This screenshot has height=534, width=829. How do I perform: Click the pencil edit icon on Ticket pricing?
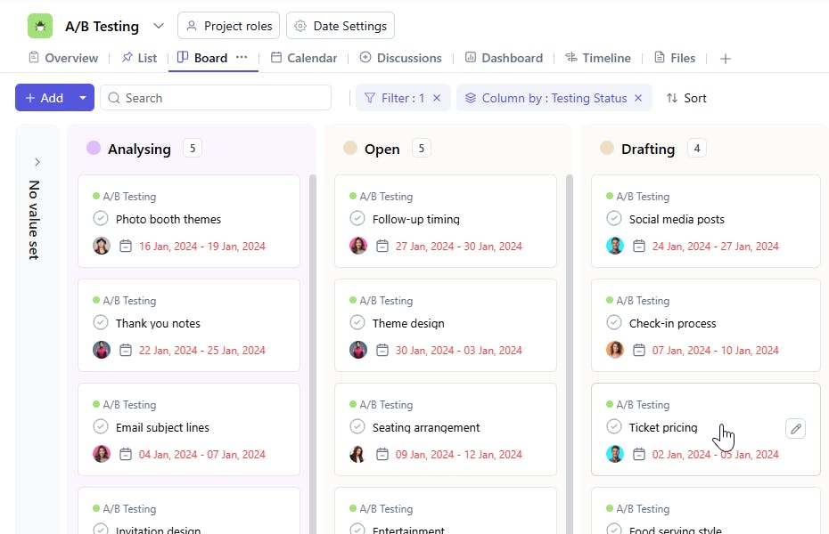796,429
